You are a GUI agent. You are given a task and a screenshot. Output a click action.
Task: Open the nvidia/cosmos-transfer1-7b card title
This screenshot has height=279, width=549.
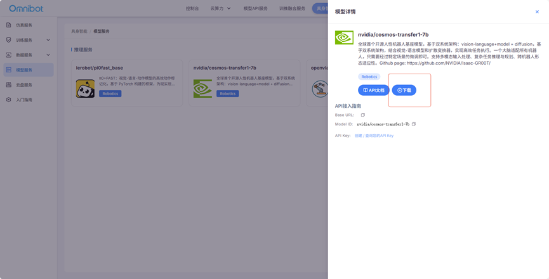tap(225, 68)
